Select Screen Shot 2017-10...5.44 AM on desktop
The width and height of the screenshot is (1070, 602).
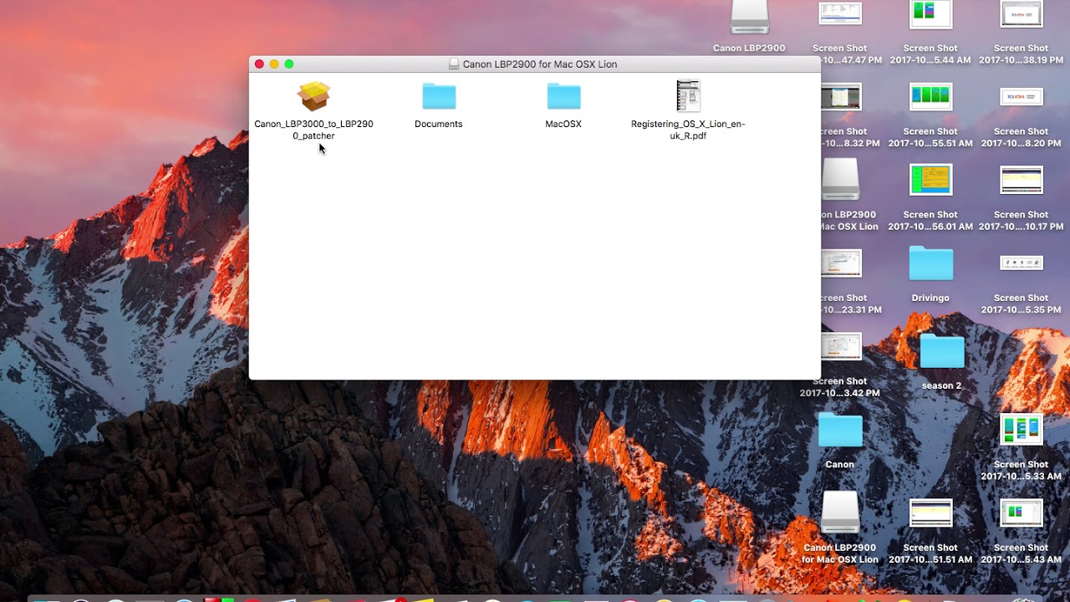[930, 15]
